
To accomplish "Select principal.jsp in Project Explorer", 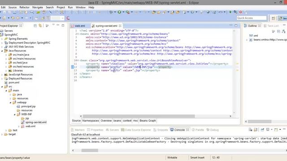I will coord(28,106).
